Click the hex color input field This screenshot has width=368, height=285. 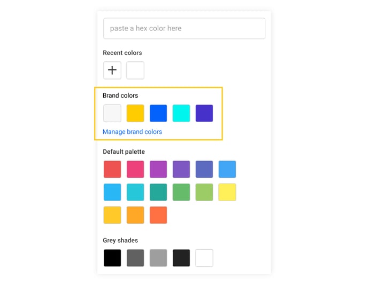point(184,28)
